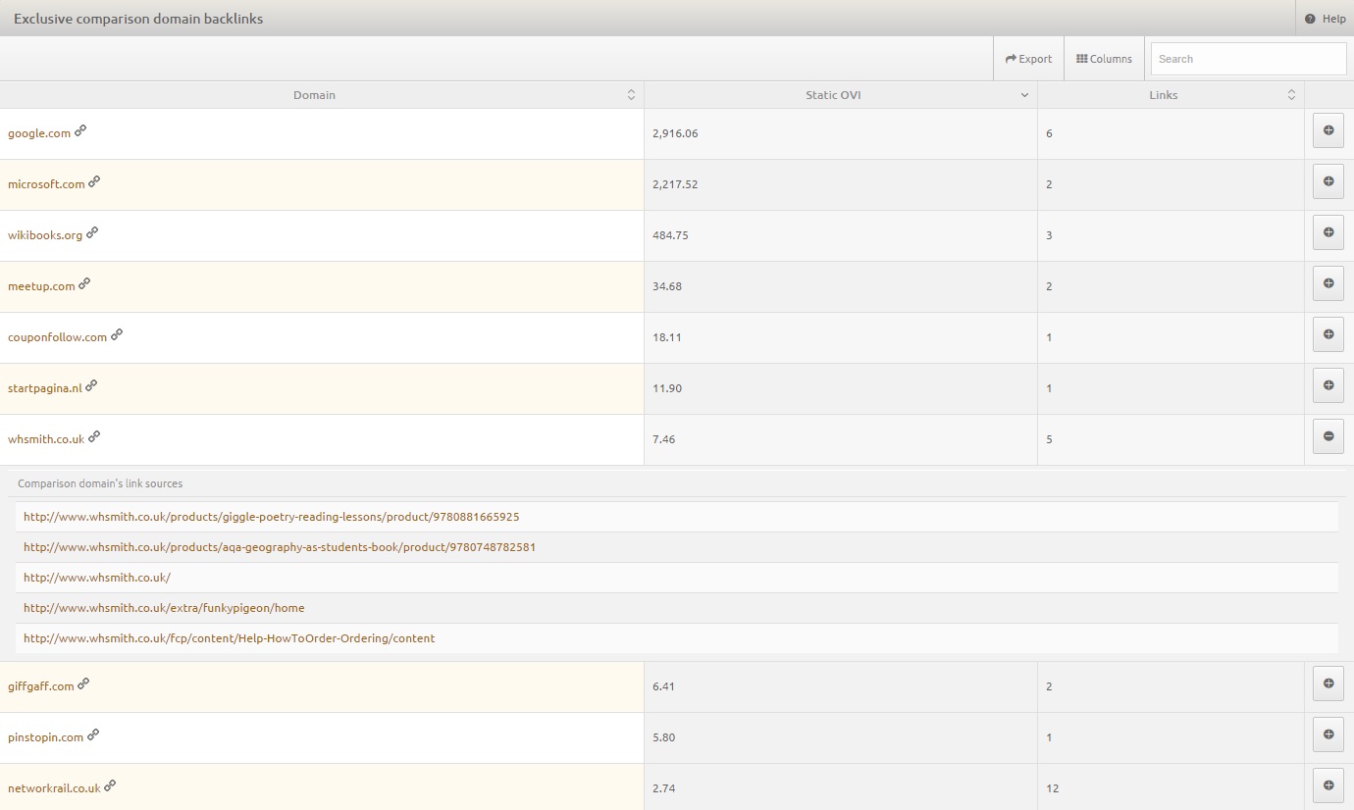This screenshot has width=1354, height=810.
Task: Open the funkypigeon home URL
Action: [164, 608]
